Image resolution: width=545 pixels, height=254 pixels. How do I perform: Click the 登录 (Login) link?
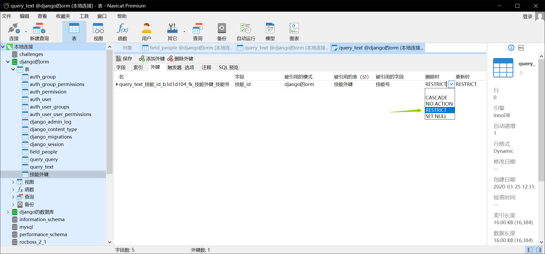coord(527,17)
